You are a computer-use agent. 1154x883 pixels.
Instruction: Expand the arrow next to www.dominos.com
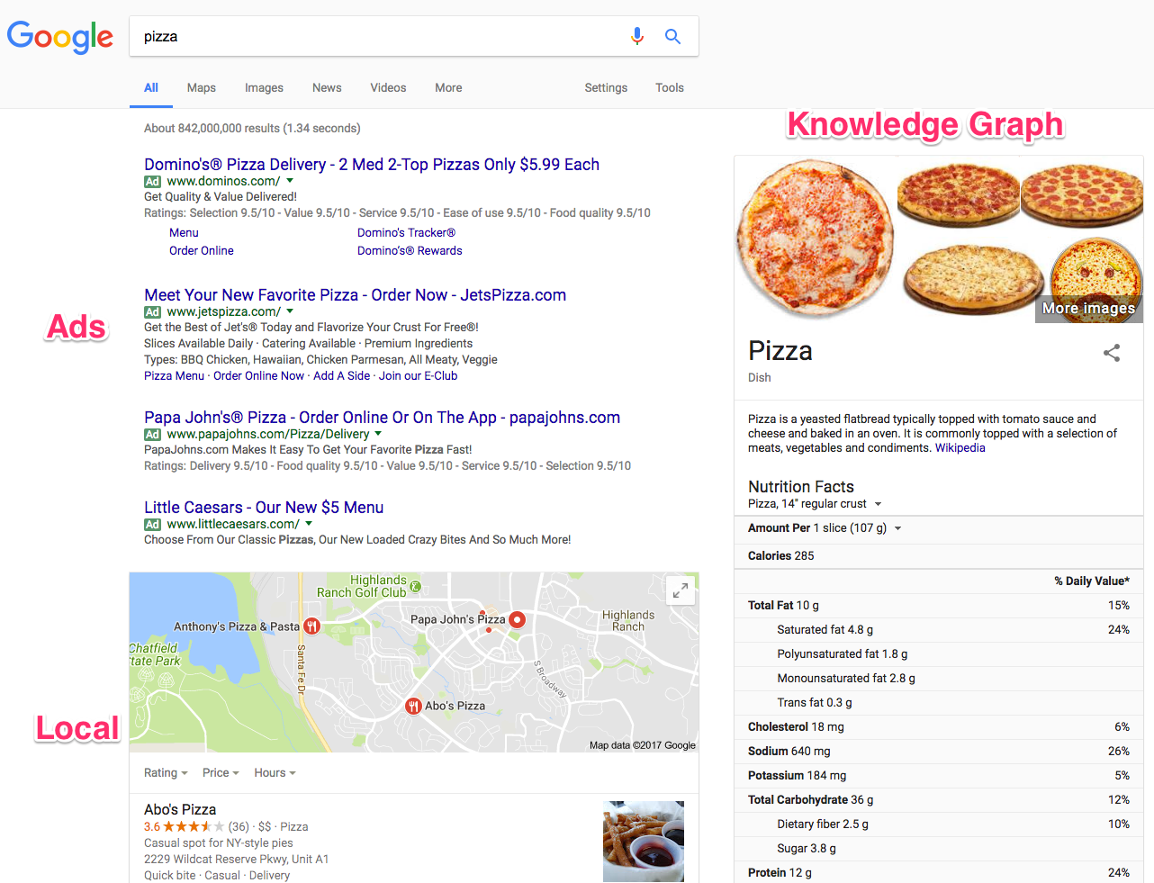[288, 181]
